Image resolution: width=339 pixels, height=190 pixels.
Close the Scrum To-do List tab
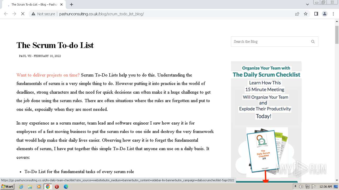62,4
